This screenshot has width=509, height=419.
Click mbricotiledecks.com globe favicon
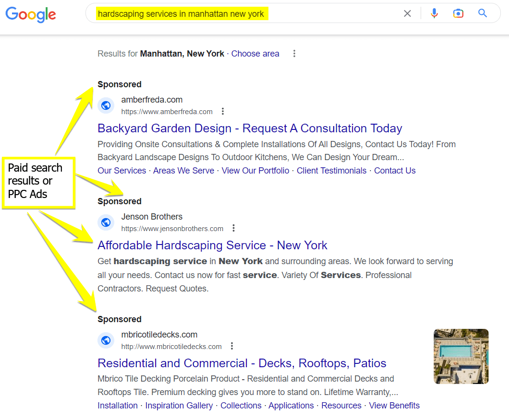106,340
